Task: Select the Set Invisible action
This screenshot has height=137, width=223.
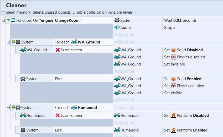Action: 174,64
